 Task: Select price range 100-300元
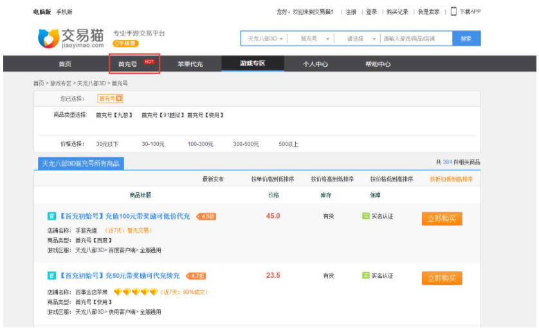click(201, 144)
